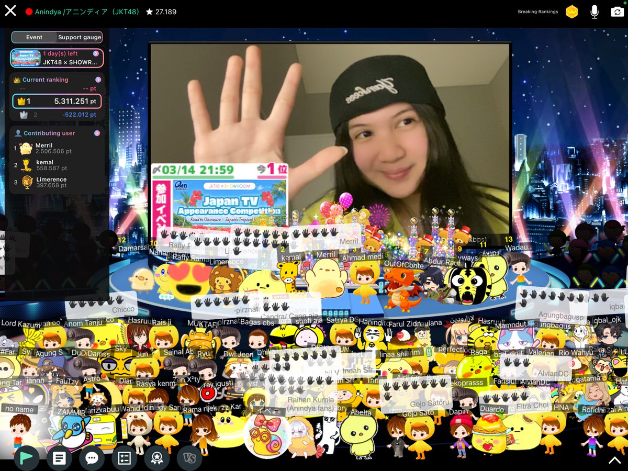Tap the Ahmad medi name label on stage
Viewport: 628px width, 471px height.
click(x=362, y=257)
